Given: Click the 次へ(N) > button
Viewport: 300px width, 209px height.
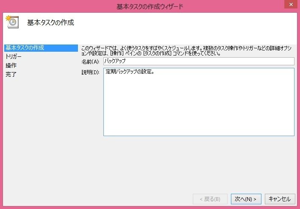Looking at the screenshot, I should click(246, 199).
